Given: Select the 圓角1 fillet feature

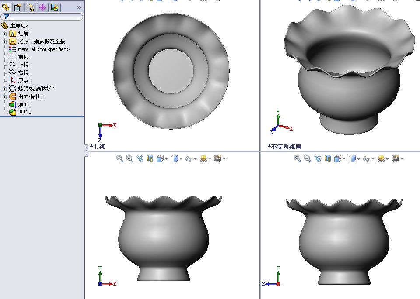Looking at the screenshot, I should (24, 112).
